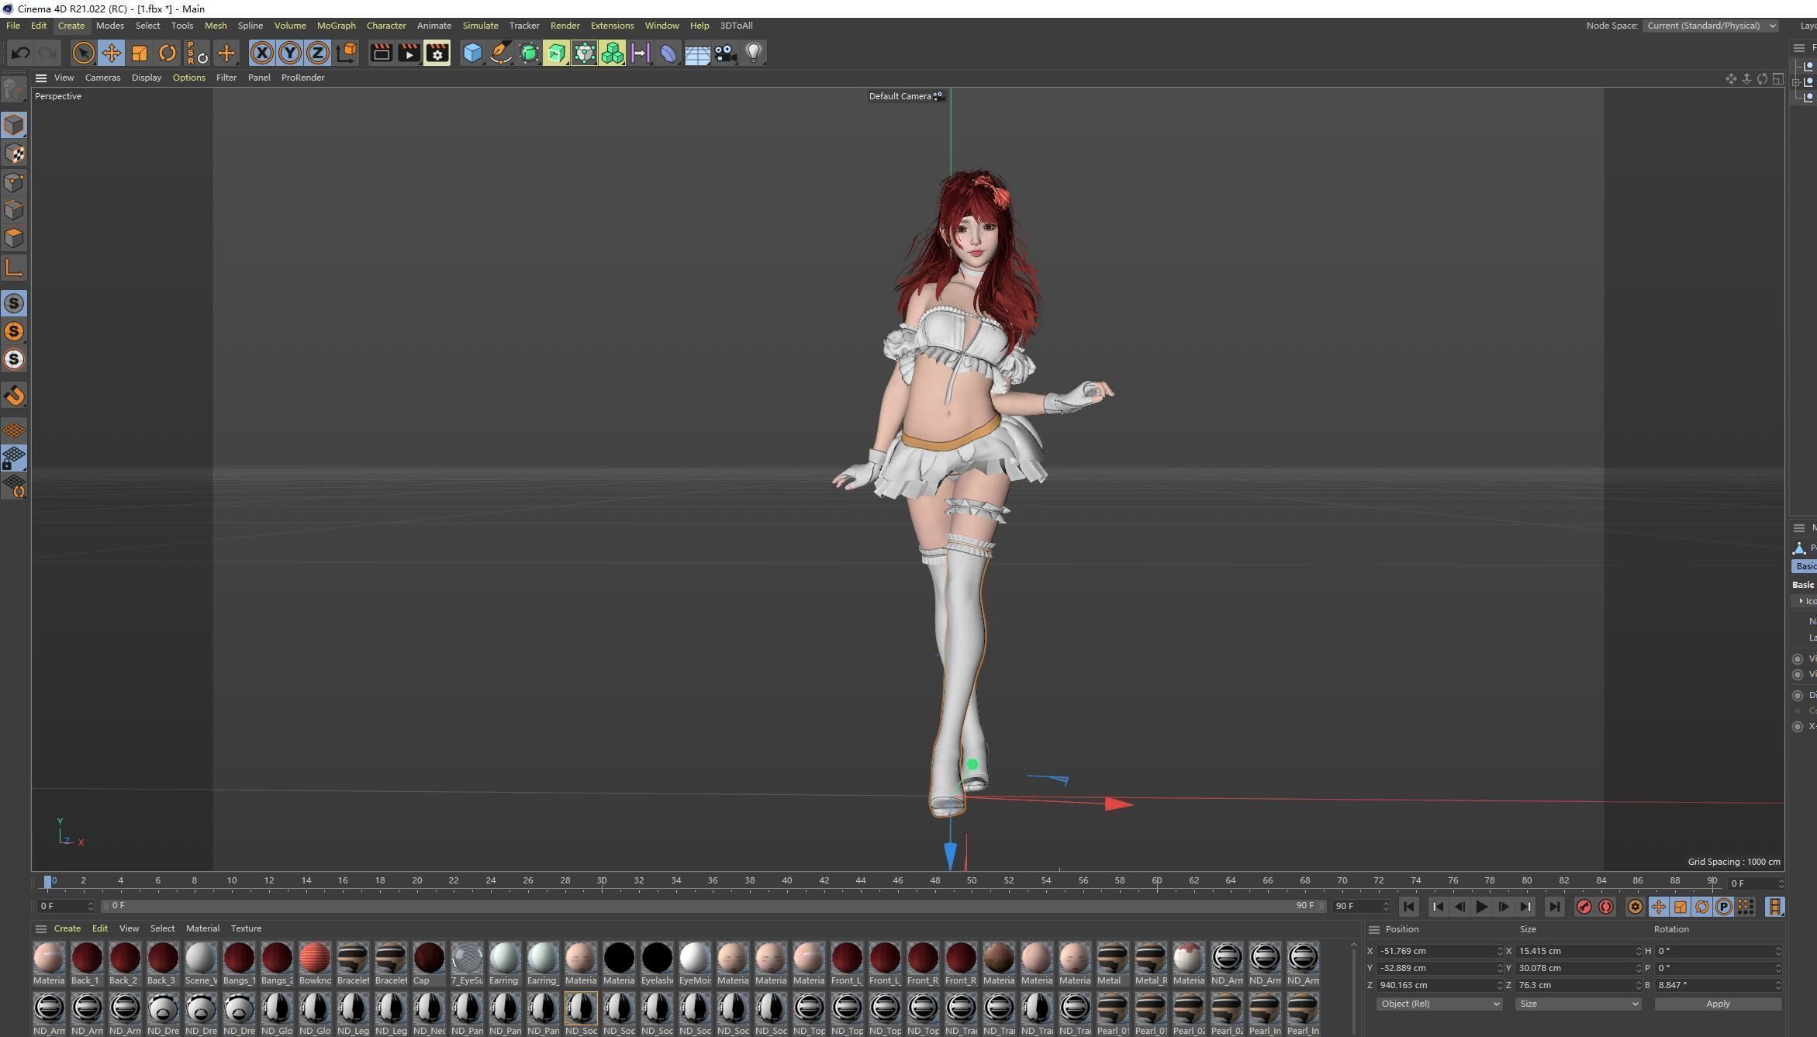Open the 3DToAll menu
The height and width of the screenshot is (1037, 1817).
736,26
